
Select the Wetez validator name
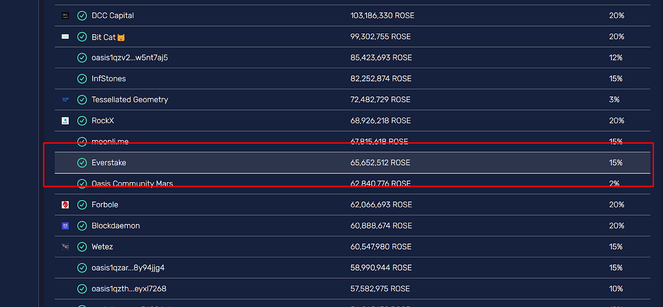(102, 246)
